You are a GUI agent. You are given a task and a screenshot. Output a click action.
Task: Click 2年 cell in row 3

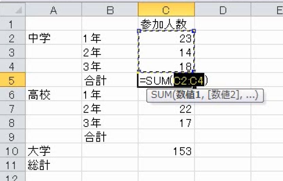pos(110,52)
